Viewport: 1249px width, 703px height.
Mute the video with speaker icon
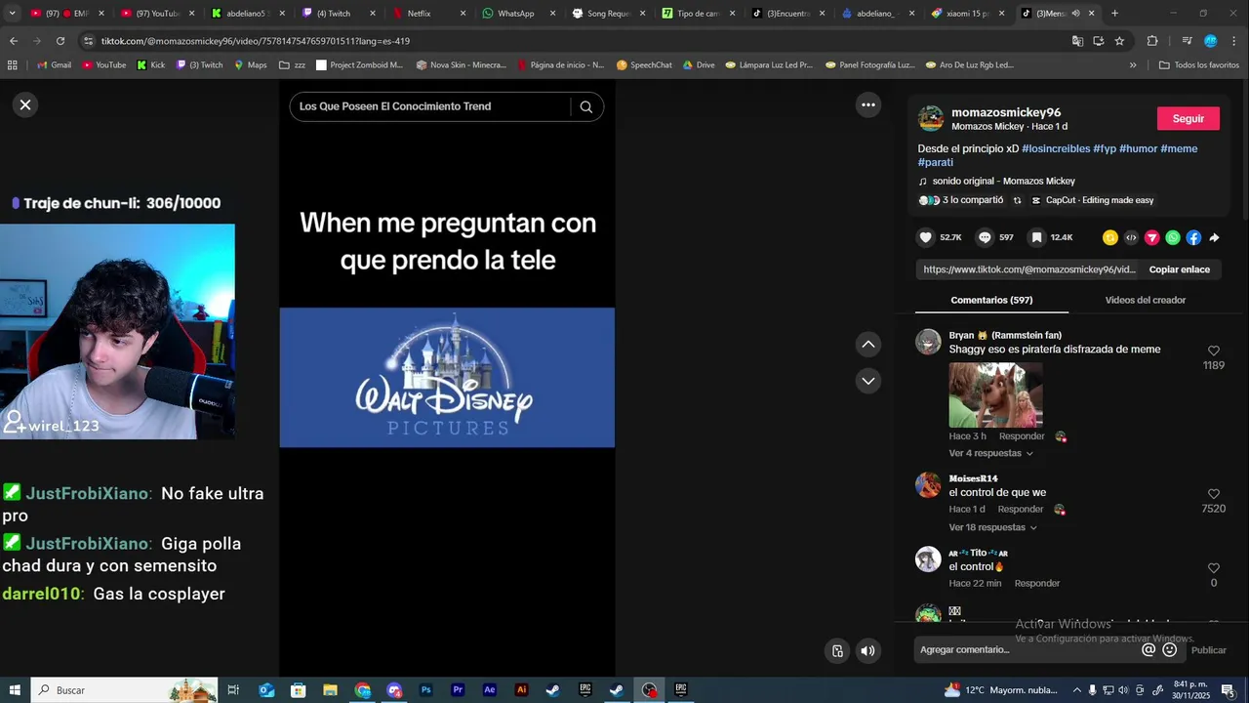tap(867, 651)
